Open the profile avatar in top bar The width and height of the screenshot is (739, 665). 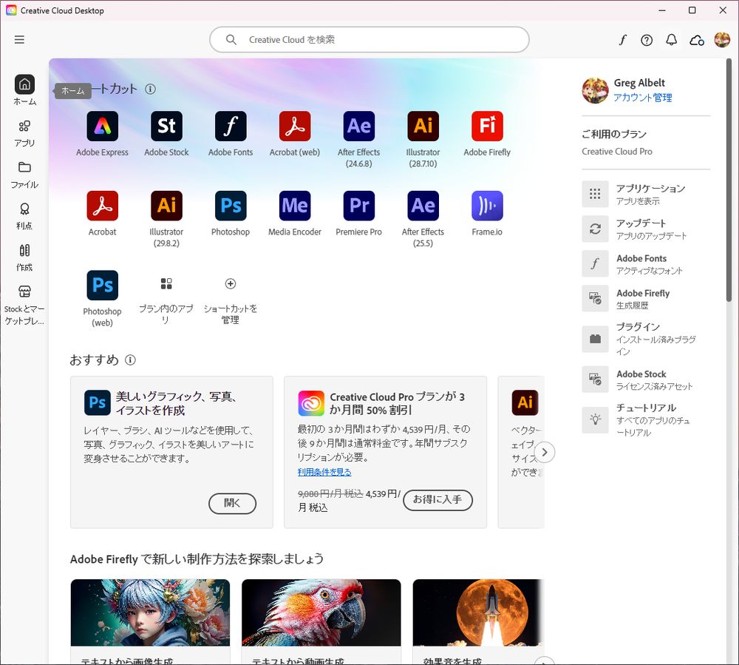click(x=721, y=40)
